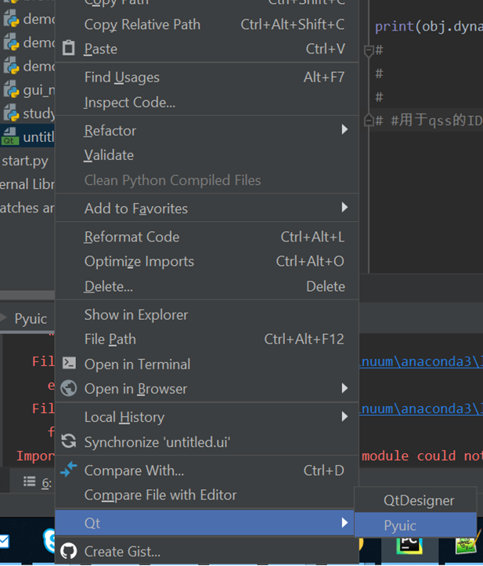Expand the Open in Browser submenu arrow
Screen dimensions: 483x566
344,388
